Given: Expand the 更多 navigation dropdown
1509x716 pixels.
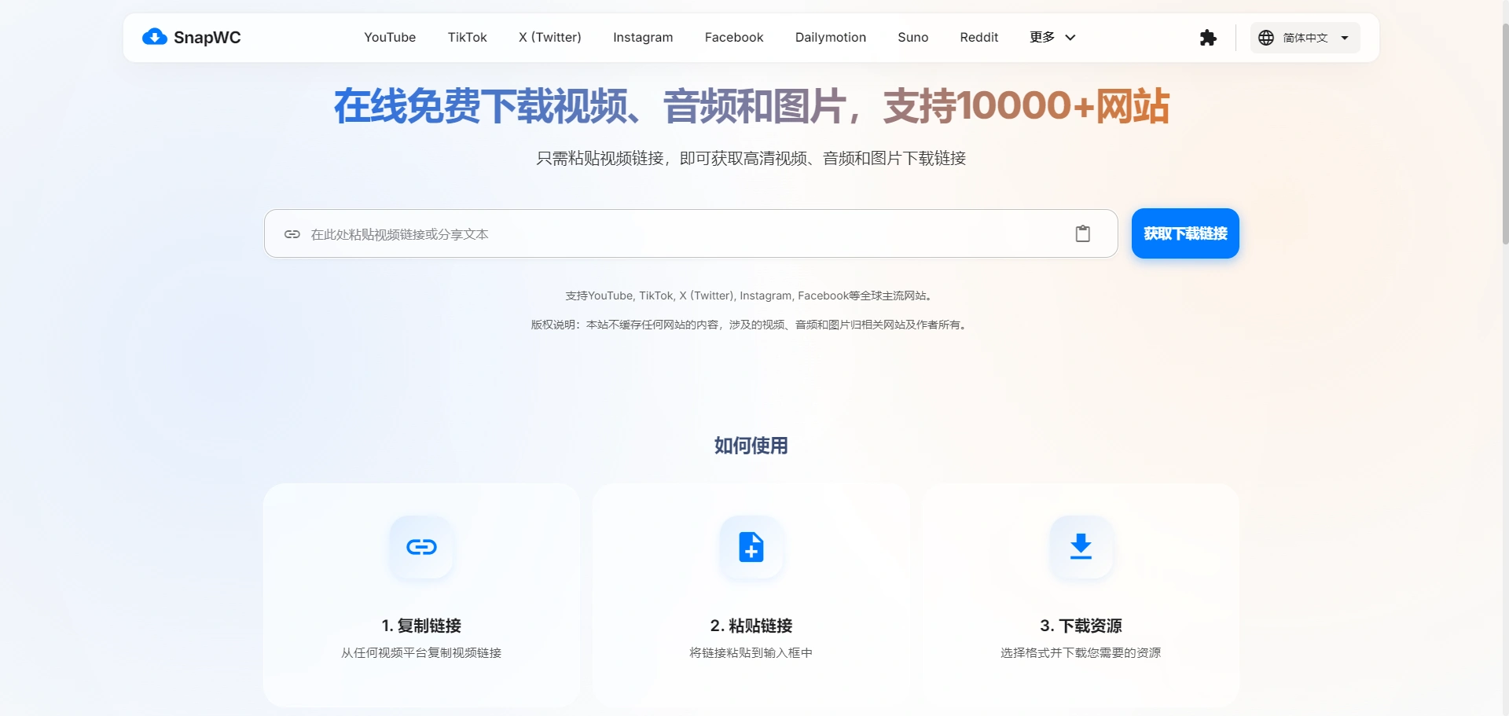Looking at the screenshot, I should pos(1052,37).
